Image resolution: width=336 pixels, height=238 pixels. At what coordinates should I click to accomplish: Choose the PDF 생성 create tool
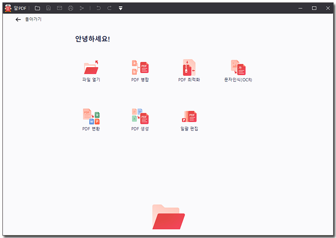140,116
